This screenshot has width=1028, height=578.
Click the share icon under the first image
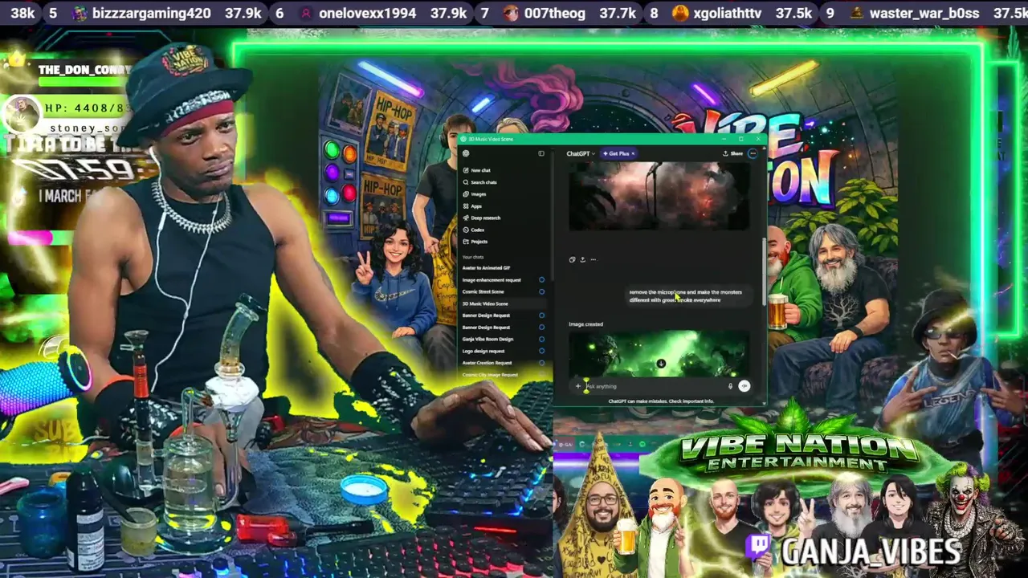tap(582, 259)
